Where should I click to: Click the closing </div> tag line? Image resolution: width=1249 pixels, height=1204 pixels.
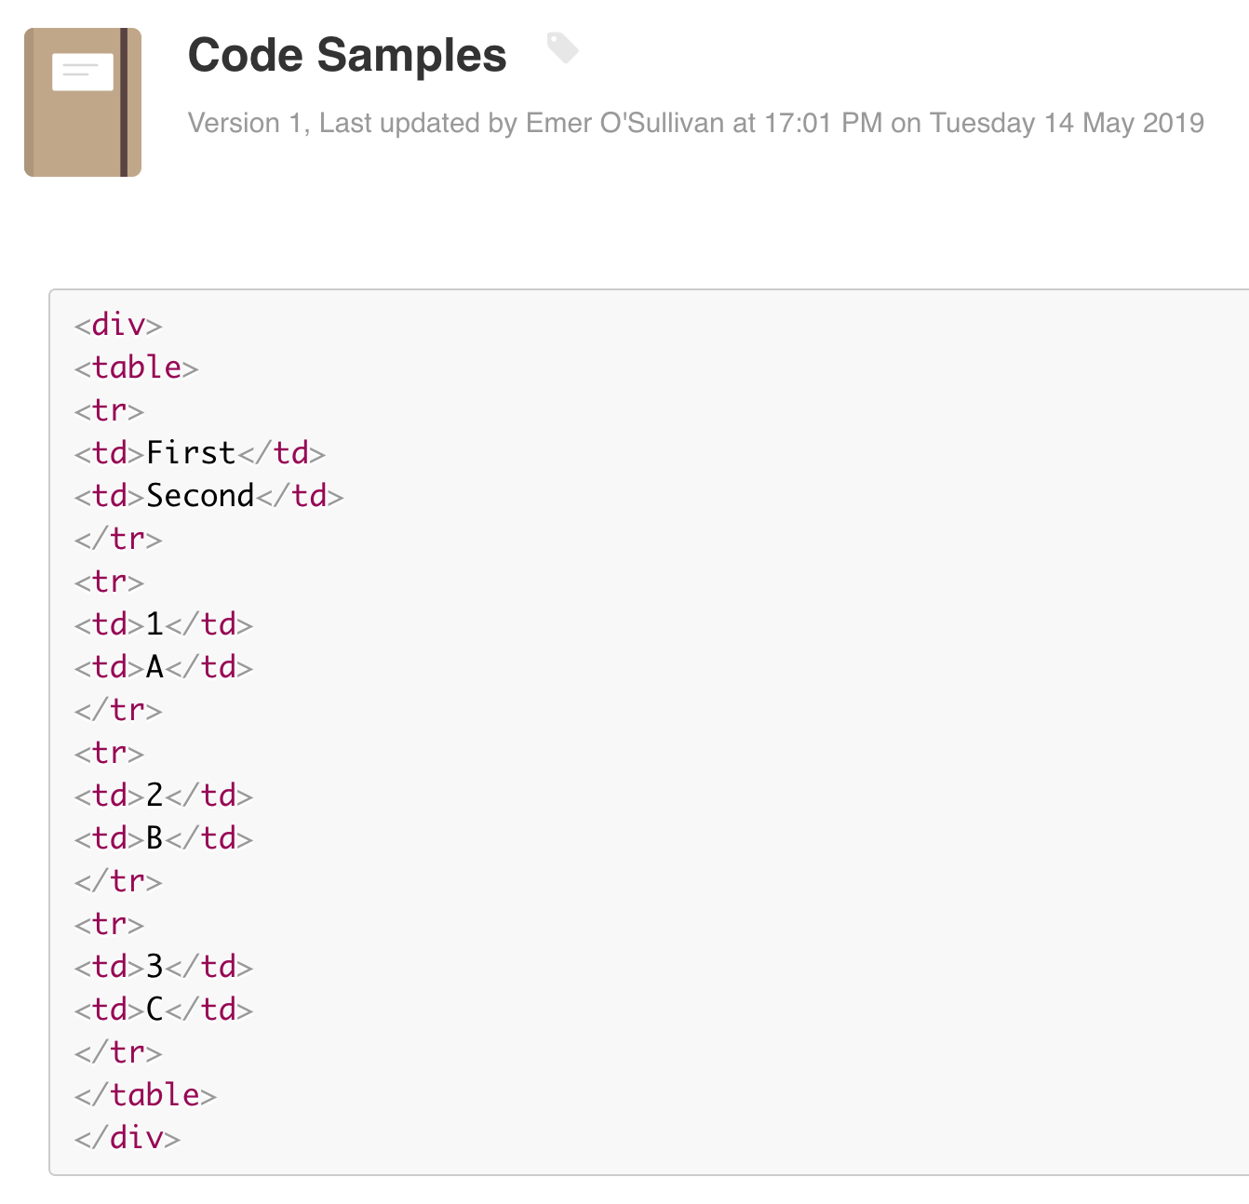128,1137
